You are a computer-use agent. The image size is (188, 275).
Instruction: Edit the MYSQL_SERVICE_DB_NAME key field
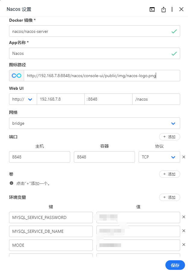51,231
